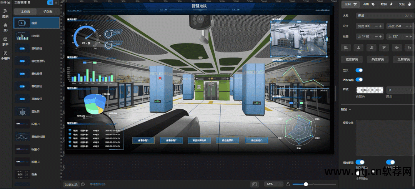This screenshot has width=415, height=189.
Task: Select the 前往售票机 button layer
Action: pos(37,61)
